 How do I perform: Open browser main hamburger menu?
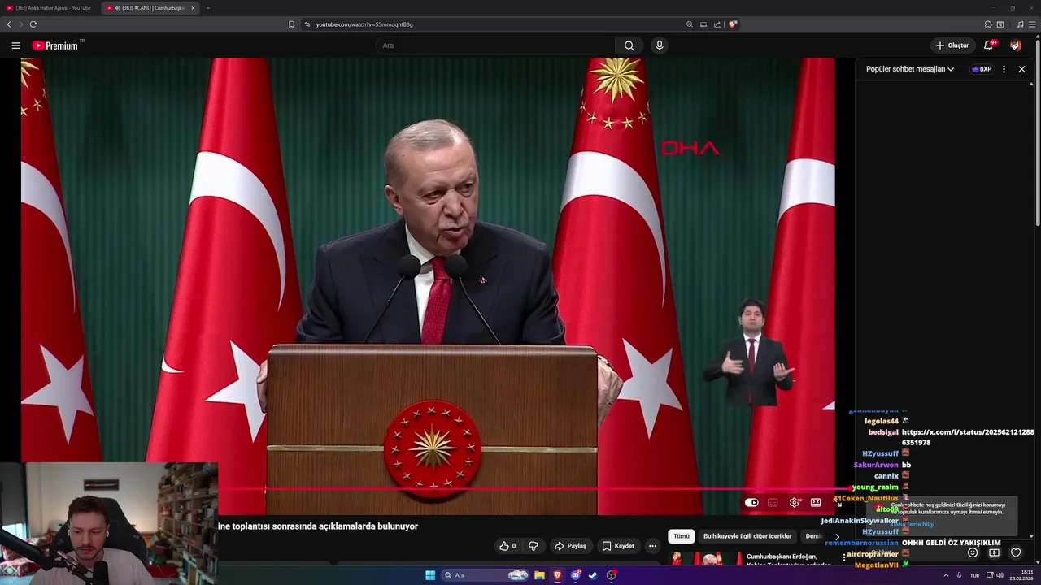(x=1032, y=24)
